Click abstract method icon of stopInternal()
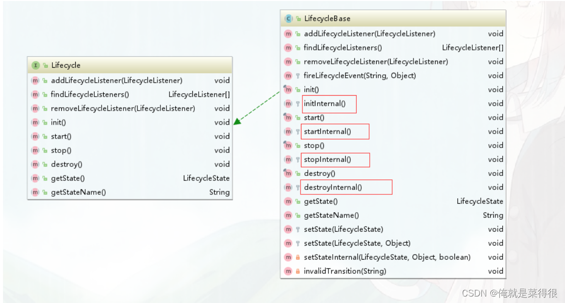 click(x=288, y=159)
